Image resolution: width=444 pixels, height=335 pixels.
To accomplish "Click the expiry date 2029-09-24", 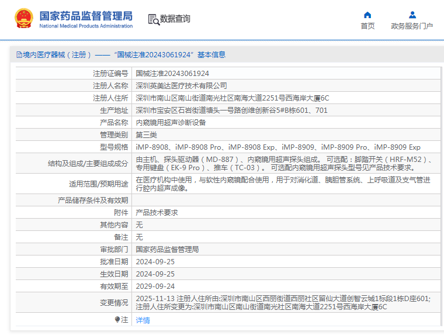I will point(155,286).
